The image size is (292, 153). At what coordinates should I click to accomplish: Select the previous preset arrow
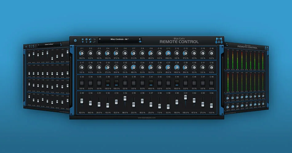(100, 39)
